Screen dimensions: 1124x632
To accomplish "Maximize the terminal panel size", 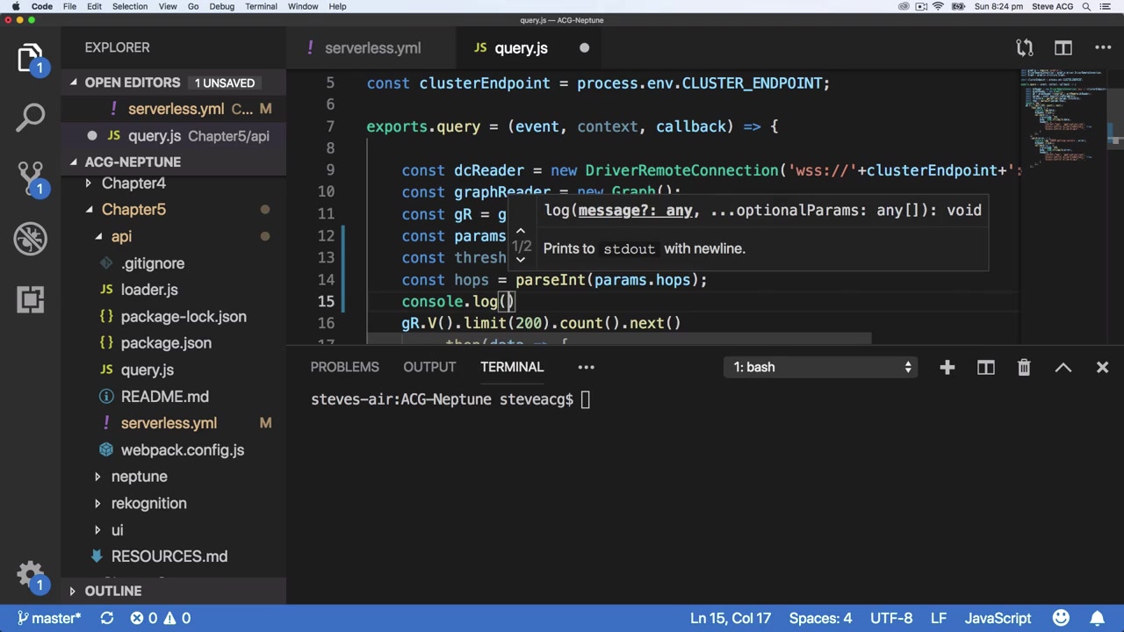I will 1063,367.
